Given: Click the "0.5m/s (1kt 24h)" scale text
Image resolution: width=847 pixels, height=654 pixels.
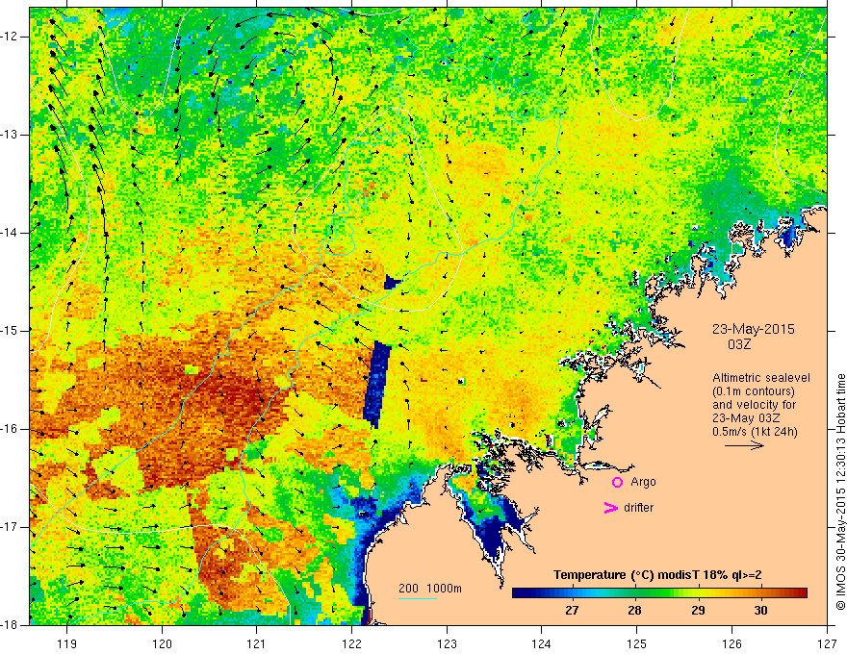Looking at the screenshot, I should (755, 432).
